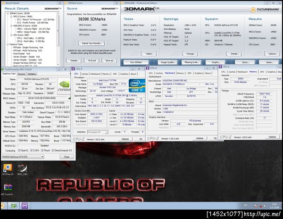
Task: Click Result Details scrollbar down arrow
Action: [x=58, y=65]
